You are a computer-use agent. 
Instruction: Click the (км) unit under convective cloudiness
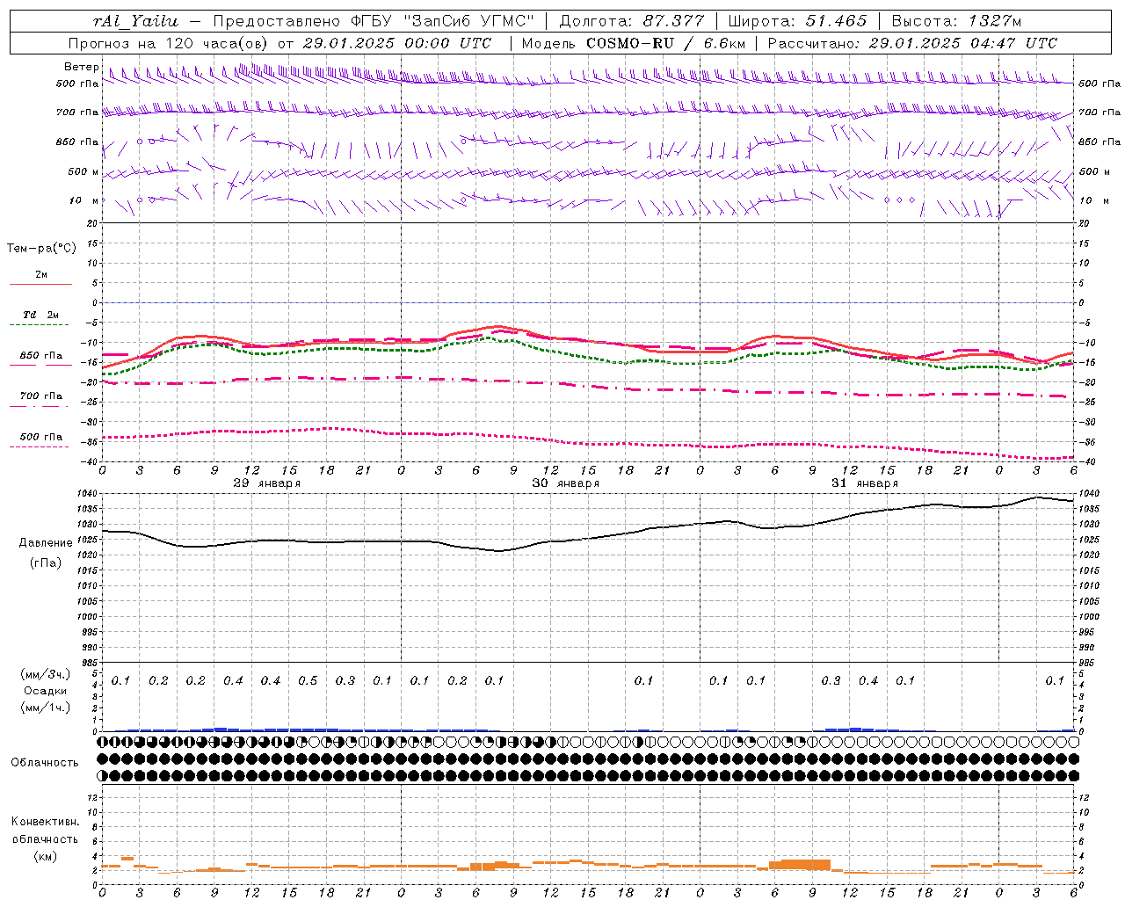46,856
